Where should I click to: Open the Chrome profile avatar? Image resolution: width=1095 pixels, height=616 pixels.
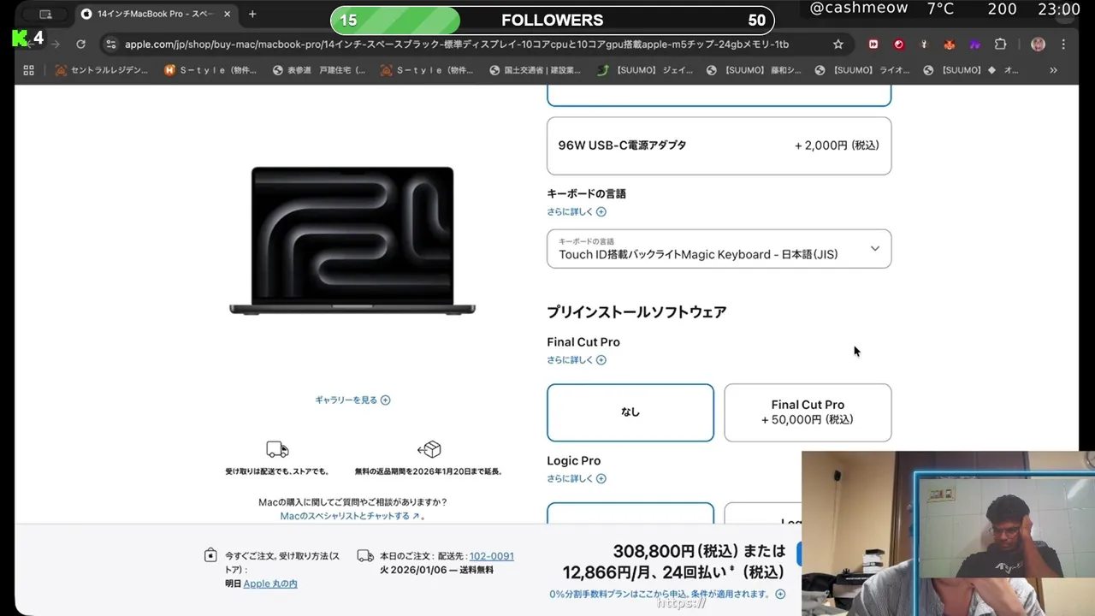(x=1038, y=44)
